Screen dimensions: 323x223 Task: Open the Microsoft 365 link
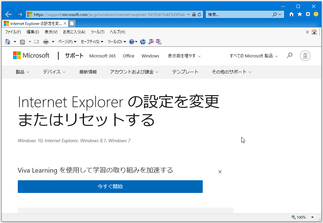(102, 56)
